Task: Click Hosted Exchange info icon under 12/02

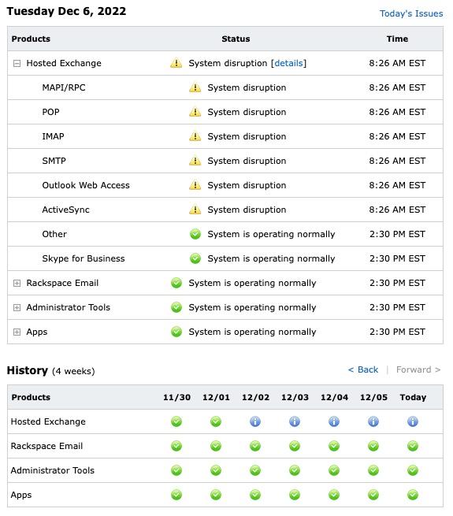Action: tap(255, 421)
